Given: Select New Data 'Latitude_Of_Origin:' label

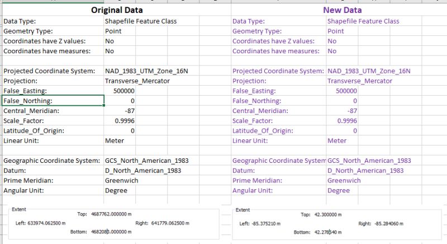Looking at the screenshot, I should [x=279, y=131].
